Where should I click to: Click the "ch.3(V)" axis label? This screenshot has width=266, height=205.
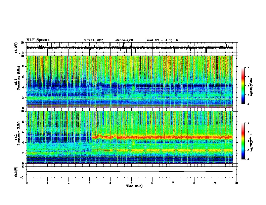(x=16, y=172)
